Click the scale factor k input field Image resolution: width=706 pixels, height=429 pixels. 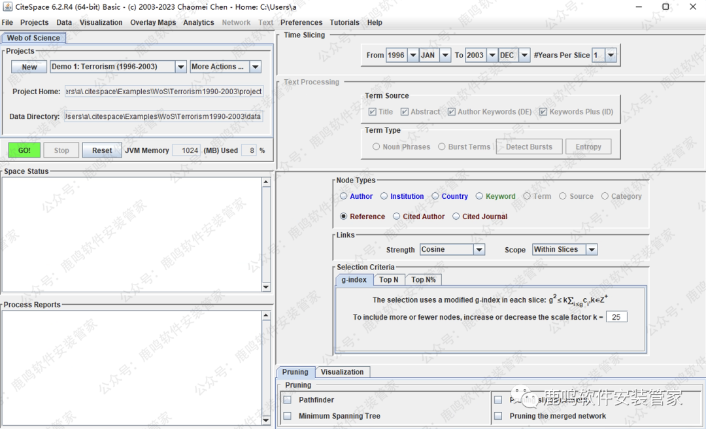coord(616,317)
